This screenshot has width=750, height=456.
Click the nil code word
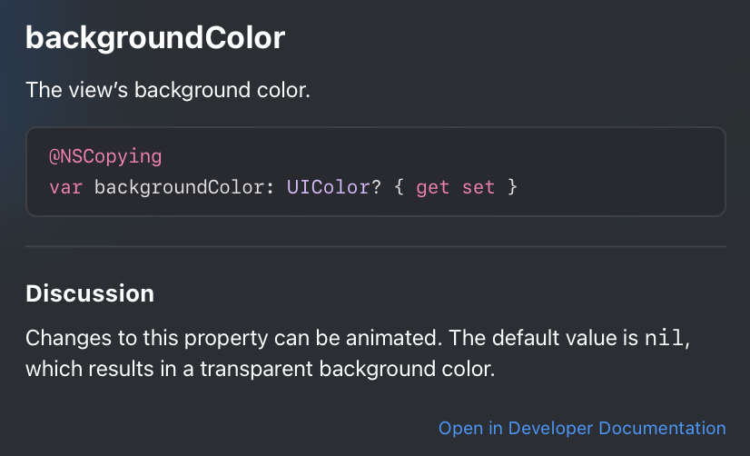[x=664, y=338]
